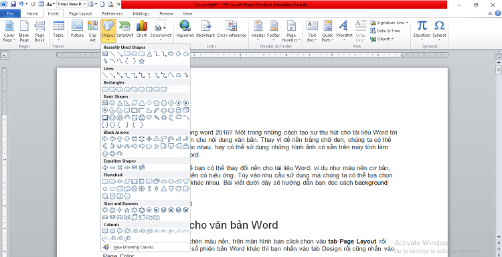
Task: Choose the Multiply sign in Equation Shapes
Action: coord(119,167)
